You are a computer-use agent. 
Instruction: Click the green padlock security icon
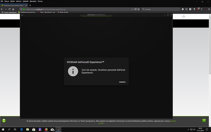point(24,9)
